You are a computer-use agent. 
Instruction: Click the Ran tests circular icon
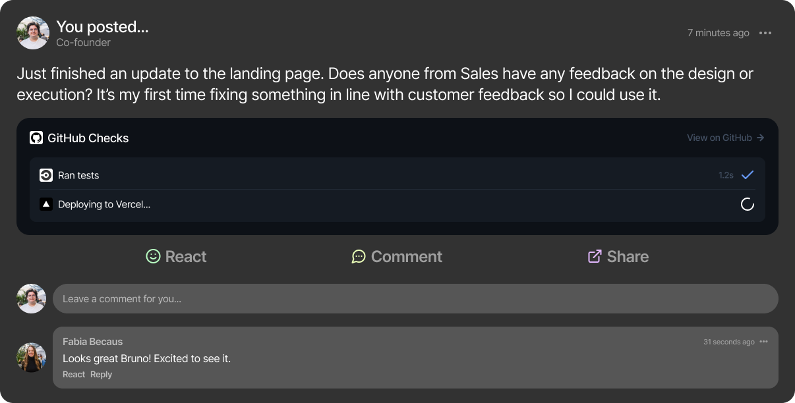(46, 175)
